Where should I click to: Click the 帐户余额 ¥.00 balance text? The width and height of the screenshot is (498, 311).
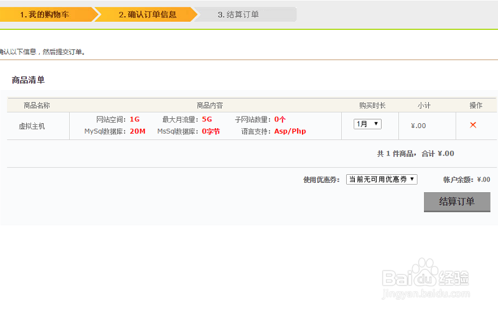pyautogui.click(x=466, y=180)
